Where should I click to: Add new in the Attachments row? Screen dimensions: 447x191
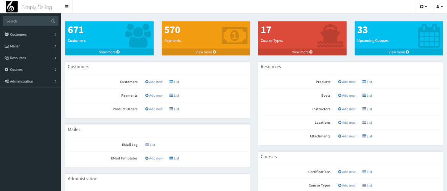tap(347, 136)
